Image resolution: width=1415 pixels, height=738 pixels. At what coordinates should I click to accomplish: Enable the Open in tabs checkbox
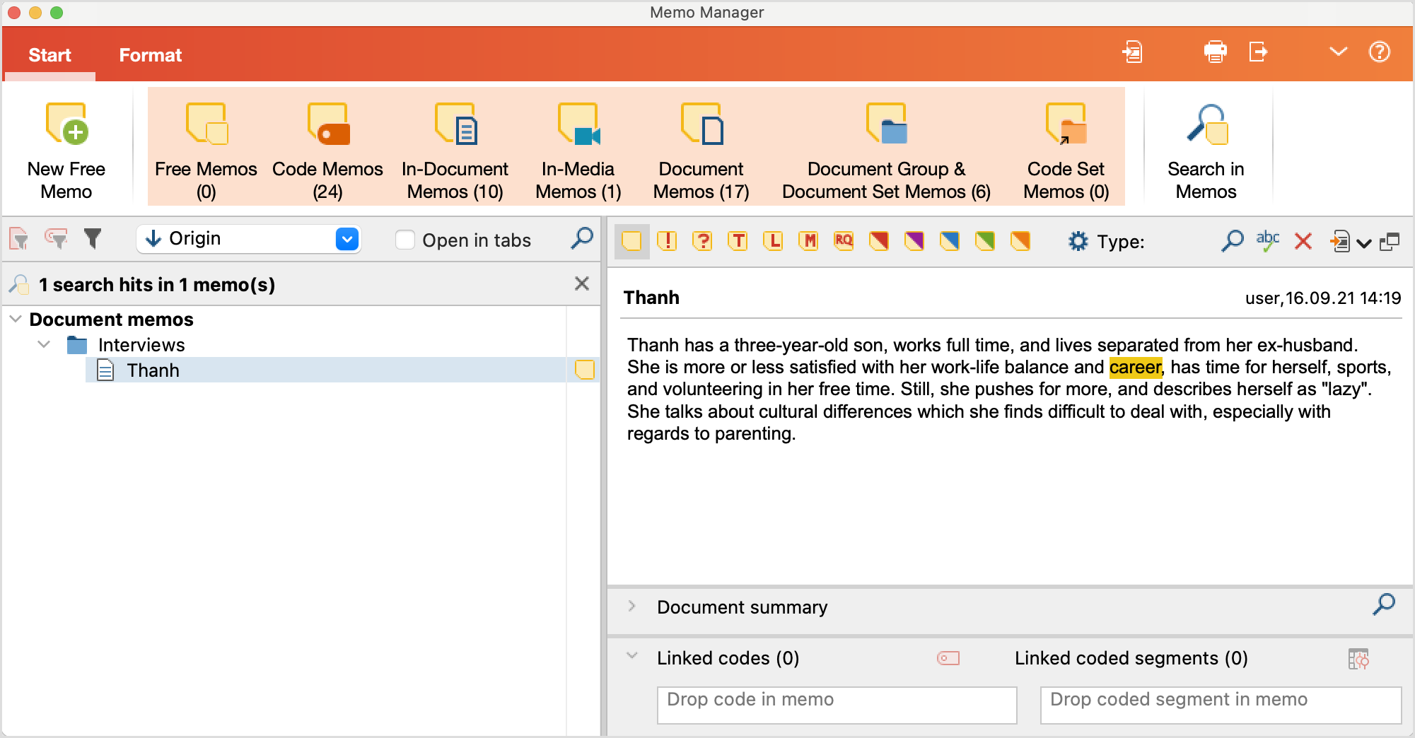coord(404,240)
